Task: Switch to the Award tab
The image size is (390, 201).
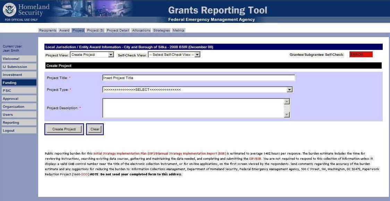Action: pyautogui.click(x=64, y=30)
